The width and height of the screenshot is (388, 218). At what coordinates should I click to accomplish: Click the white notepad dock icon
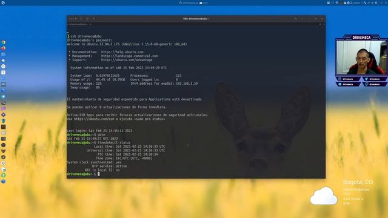[x=3, y=73]
